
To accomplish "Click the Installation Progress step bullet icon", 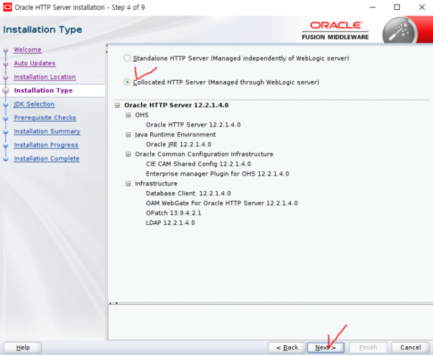I will [6, 145].
